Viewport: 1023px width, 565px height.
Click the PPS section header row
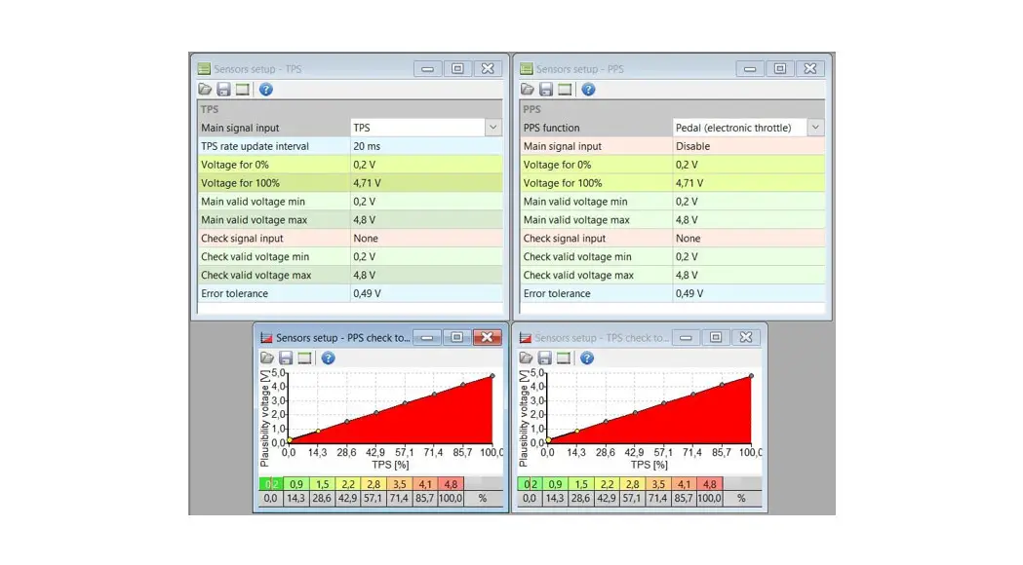point(673,109)
